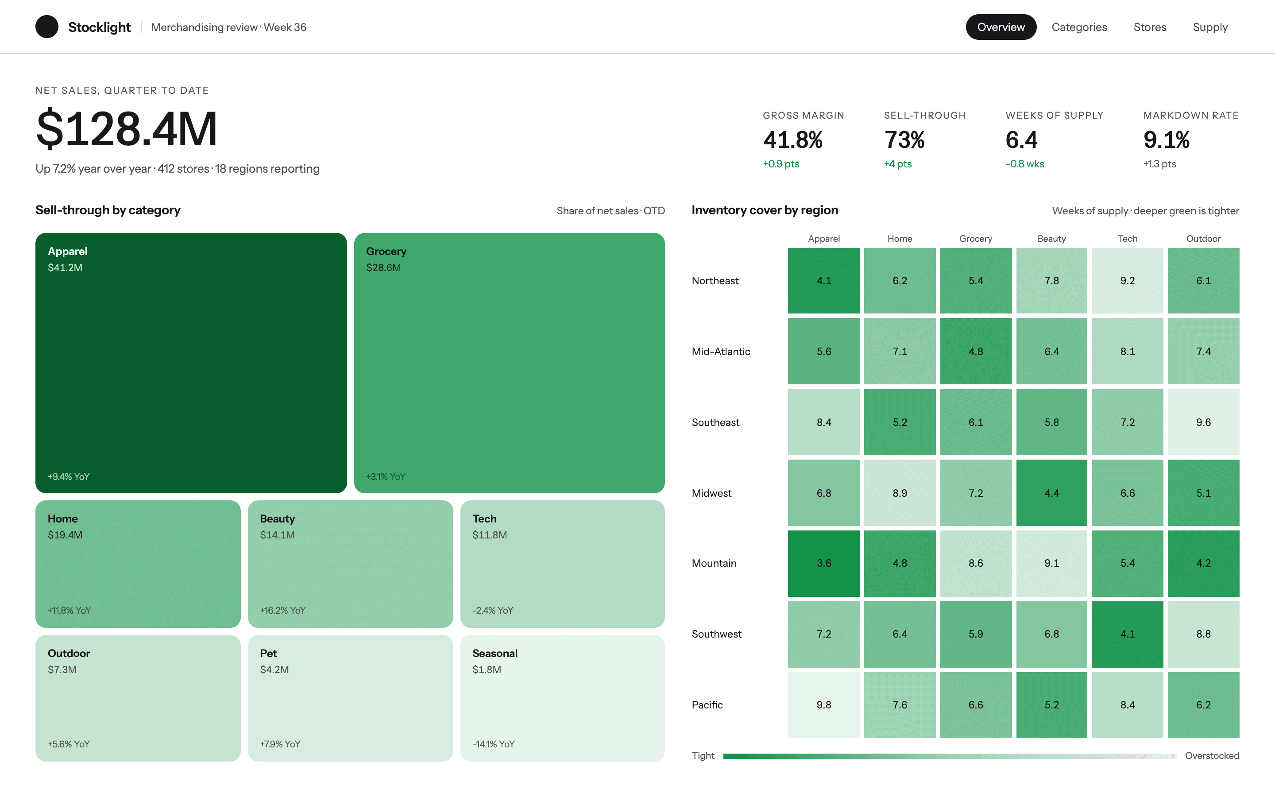Click the Mountain row label
Viewport: 1275px width, 797px height.
(x=714, y=563)
